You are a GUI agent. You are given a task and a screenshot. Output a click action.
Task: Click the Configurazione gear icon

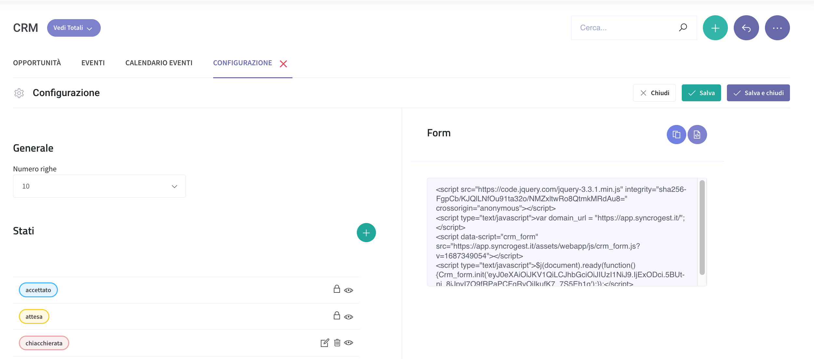click(19, 93)
